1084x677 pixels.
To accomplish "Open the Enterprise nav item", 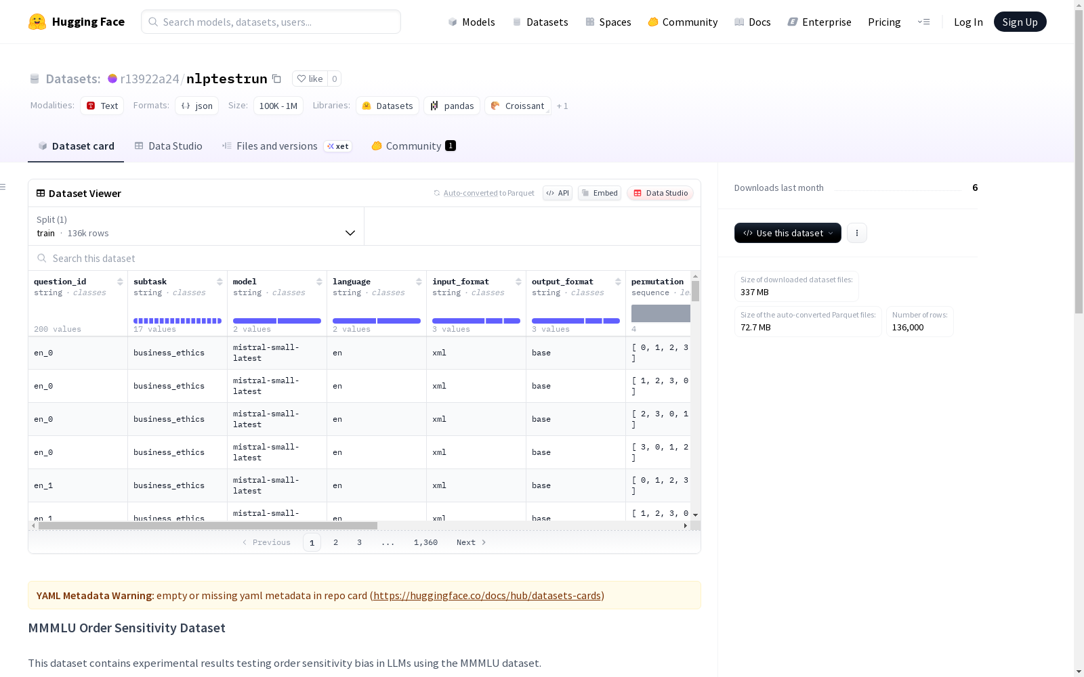I will coord(819,22).
